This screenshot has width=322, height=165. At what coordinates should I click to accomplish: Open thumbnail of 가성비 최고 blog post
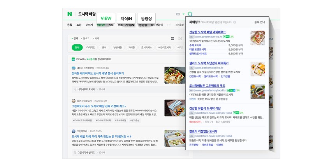(175, 108)
